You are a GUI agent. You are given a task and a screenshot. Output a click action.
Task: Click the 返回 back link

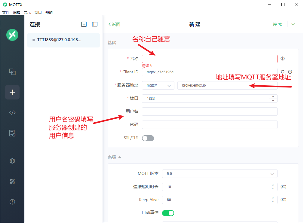(x=114, y=24)
